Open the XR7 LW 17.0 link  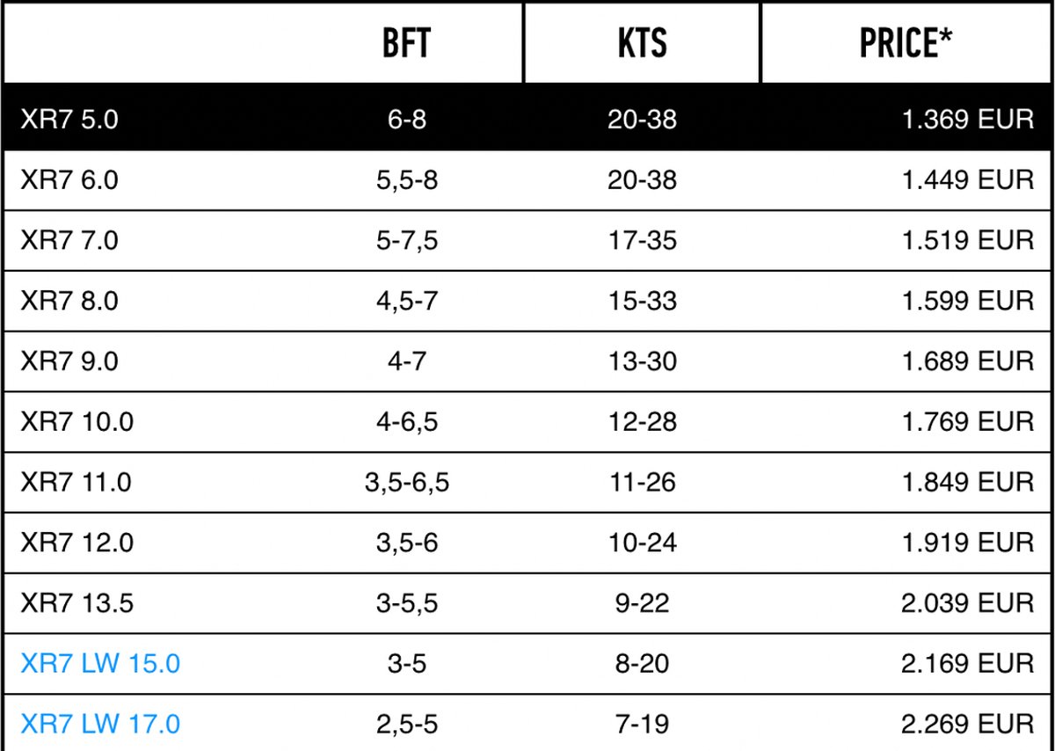point(100,724)
